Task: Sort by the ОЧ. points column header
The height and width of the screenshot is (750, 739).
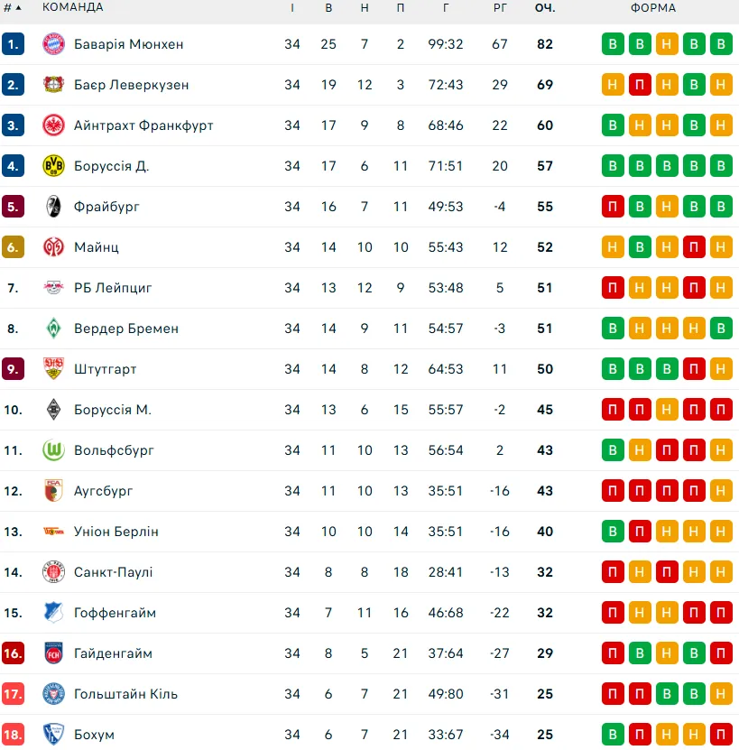Action: tap(545, 7)
